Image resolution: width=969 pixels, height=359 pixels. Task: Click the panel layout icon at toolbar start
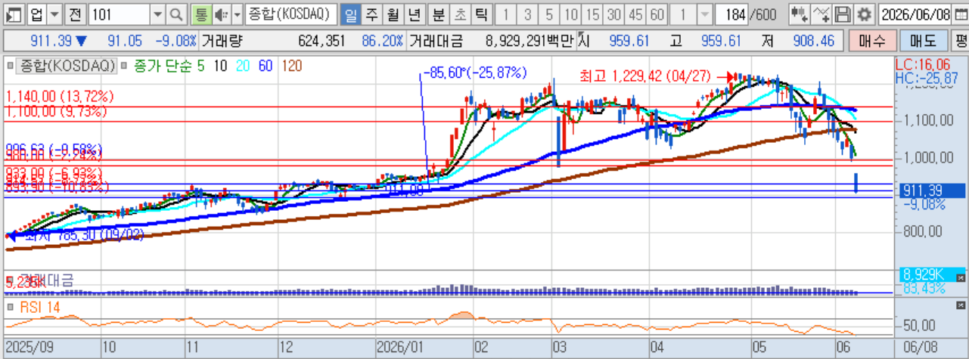coord(14,14)
